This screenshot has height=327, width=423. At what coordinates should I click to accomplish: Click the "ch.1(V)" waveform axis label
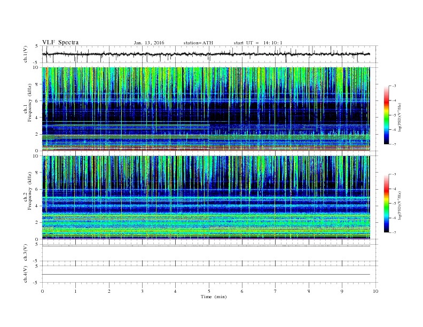click(26, 54)
